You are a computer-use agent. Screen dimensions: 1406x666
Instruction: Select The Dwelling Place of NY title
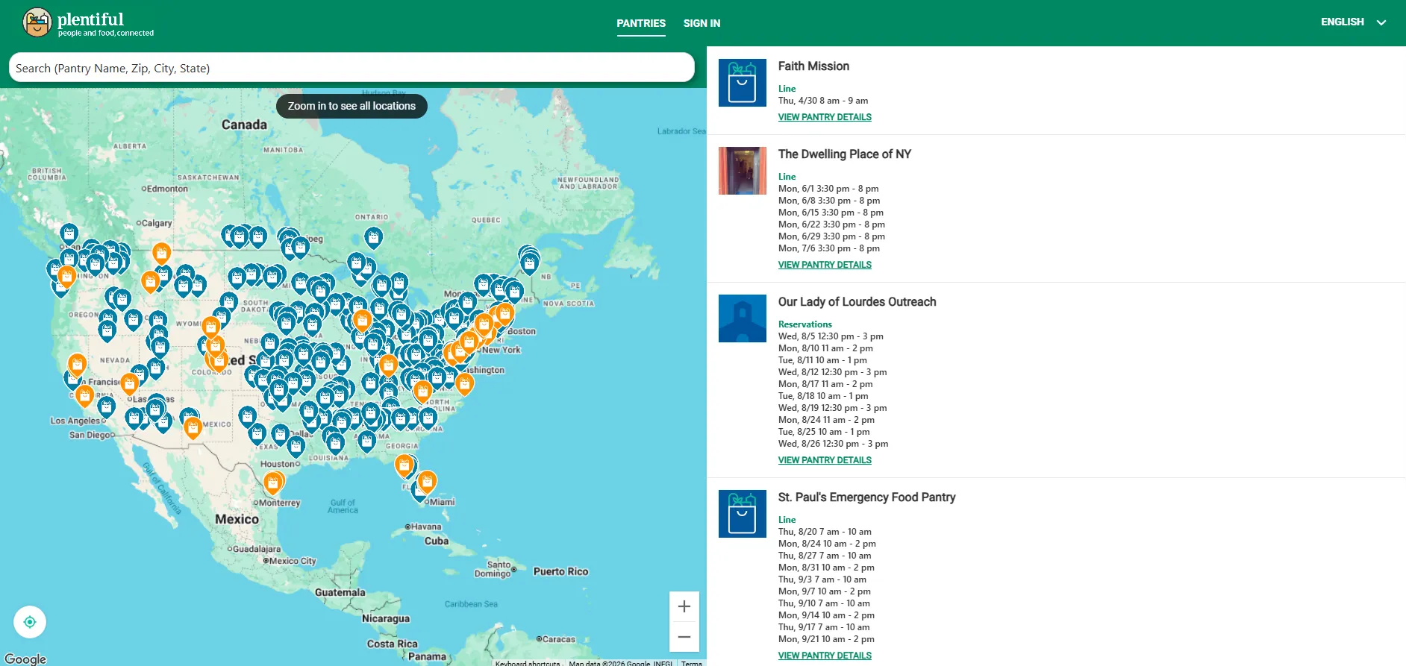(x=845, y=154)
